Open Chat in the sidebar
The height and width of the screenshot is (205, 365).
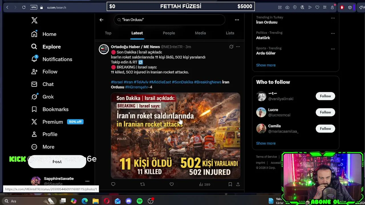click(x=42, y=84)
